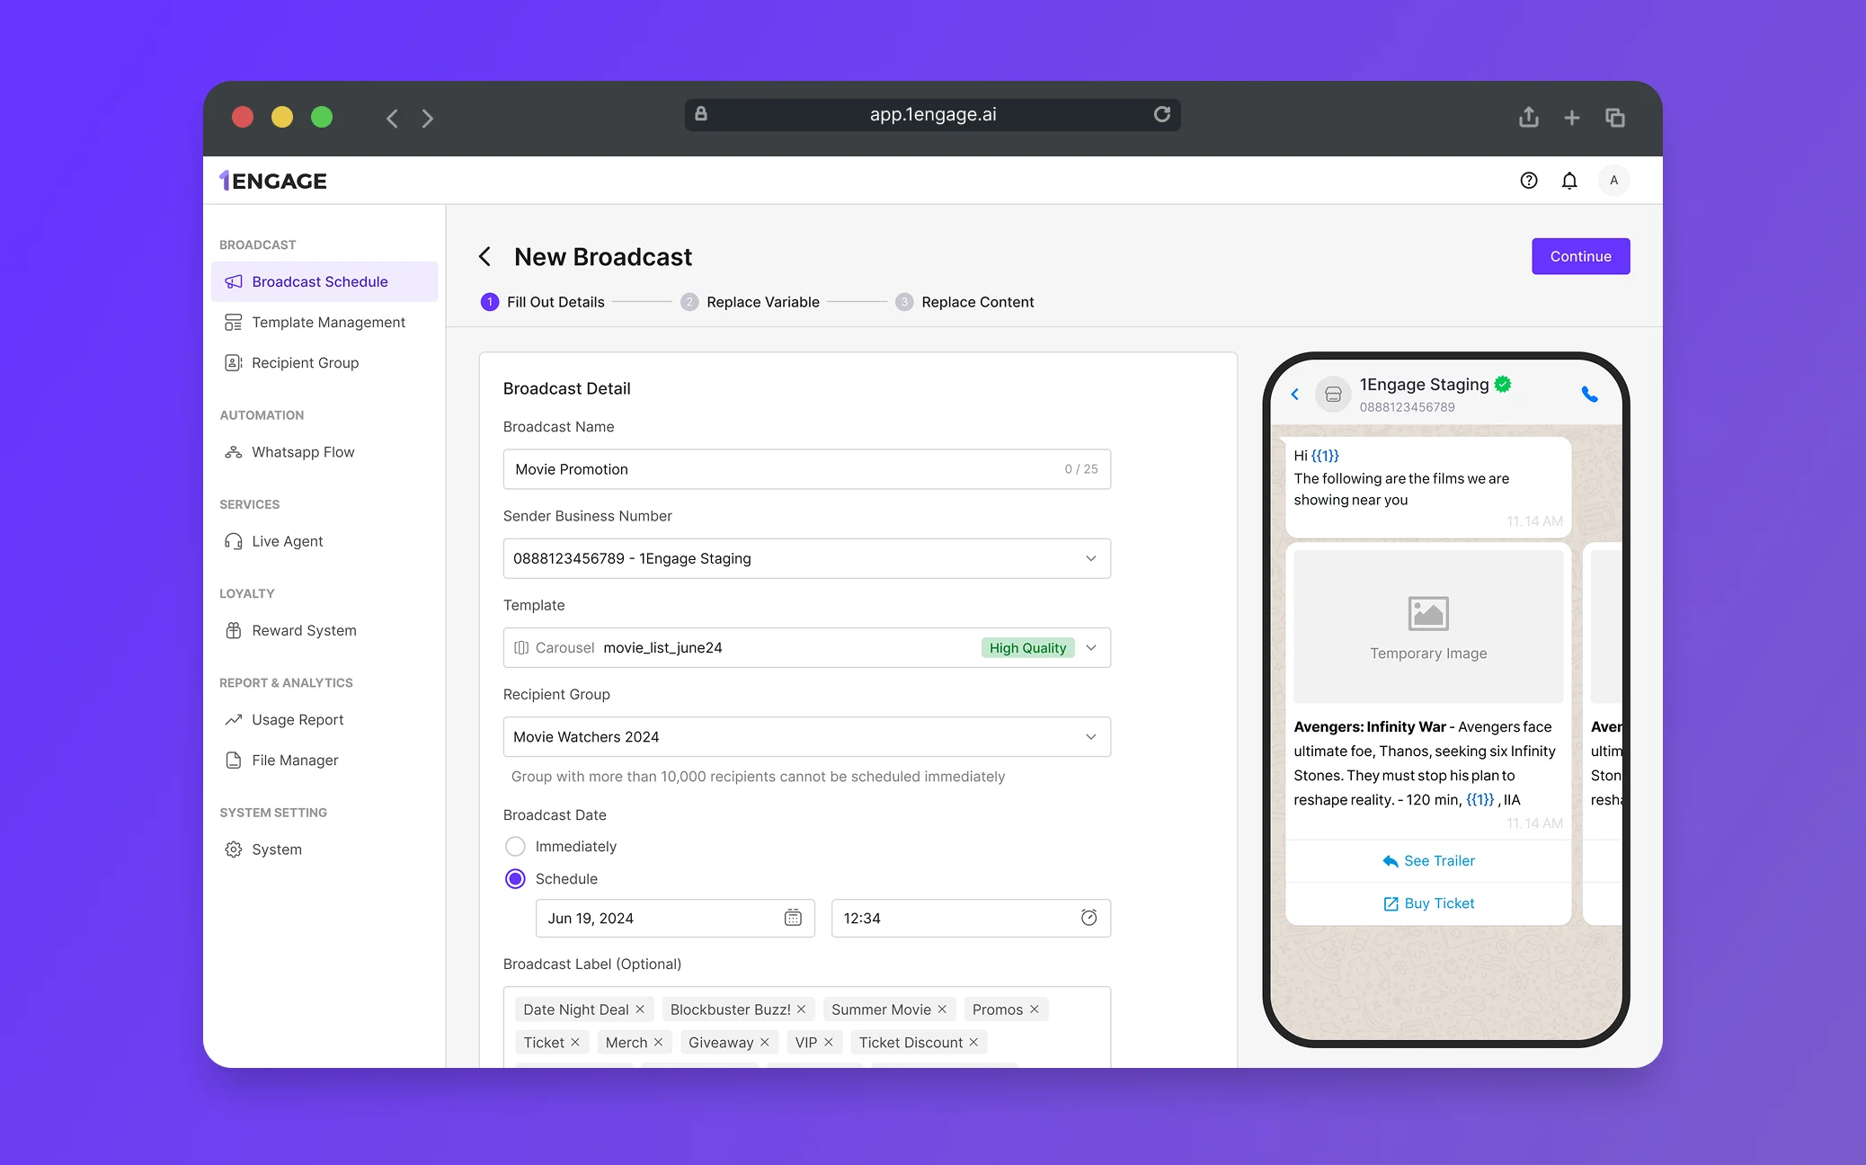Click the help question mark icon

point(1528,181)
